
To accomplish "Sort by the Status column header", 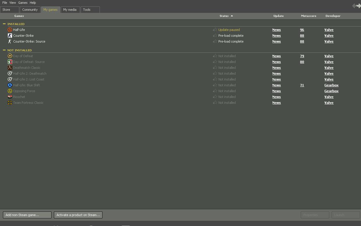I will coord(226,16).
